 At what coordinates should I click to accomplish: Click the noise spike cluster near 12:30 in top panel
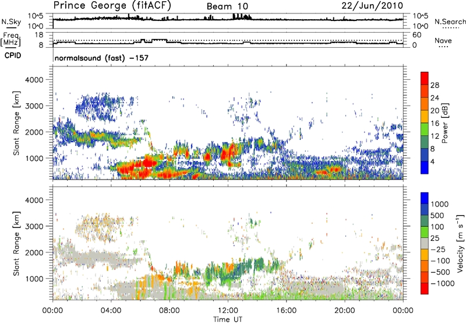(x=241, y=17)
